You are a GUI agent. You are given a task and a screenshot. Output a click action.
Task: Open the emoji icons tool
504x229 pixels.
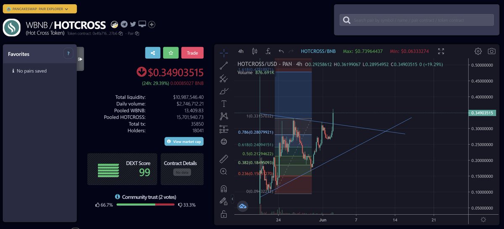pos(224,142)
